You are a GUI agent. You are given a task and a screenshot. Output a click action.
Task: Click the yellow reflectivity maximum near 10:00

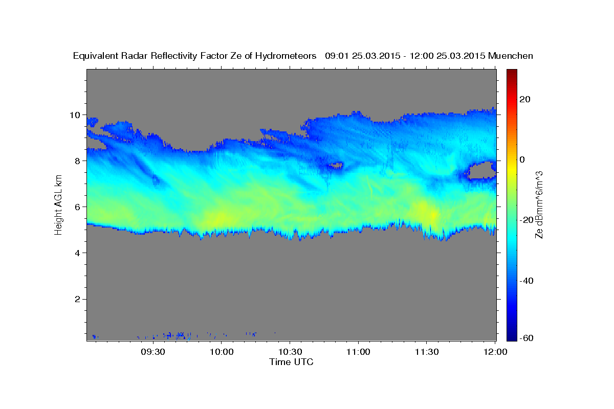tap(217, 218)
